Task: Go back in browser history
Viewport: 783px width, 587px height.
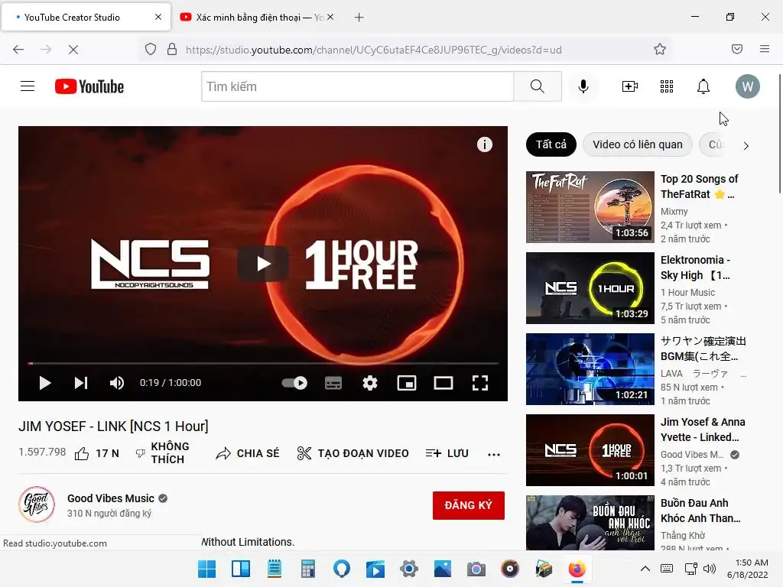Action: [18, 49]
